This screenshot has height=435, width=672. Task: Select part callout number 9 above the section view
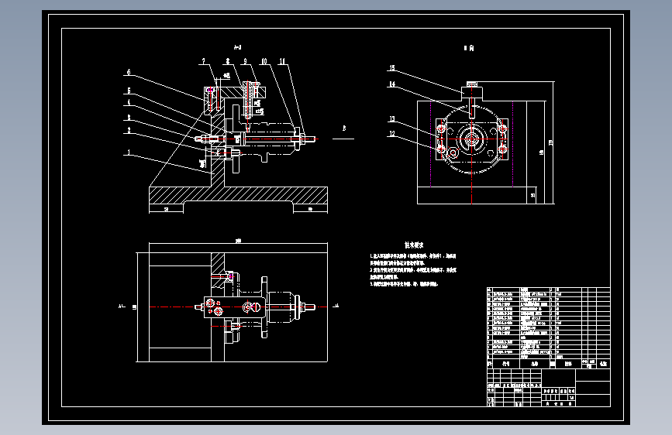[x=245, y=61]
